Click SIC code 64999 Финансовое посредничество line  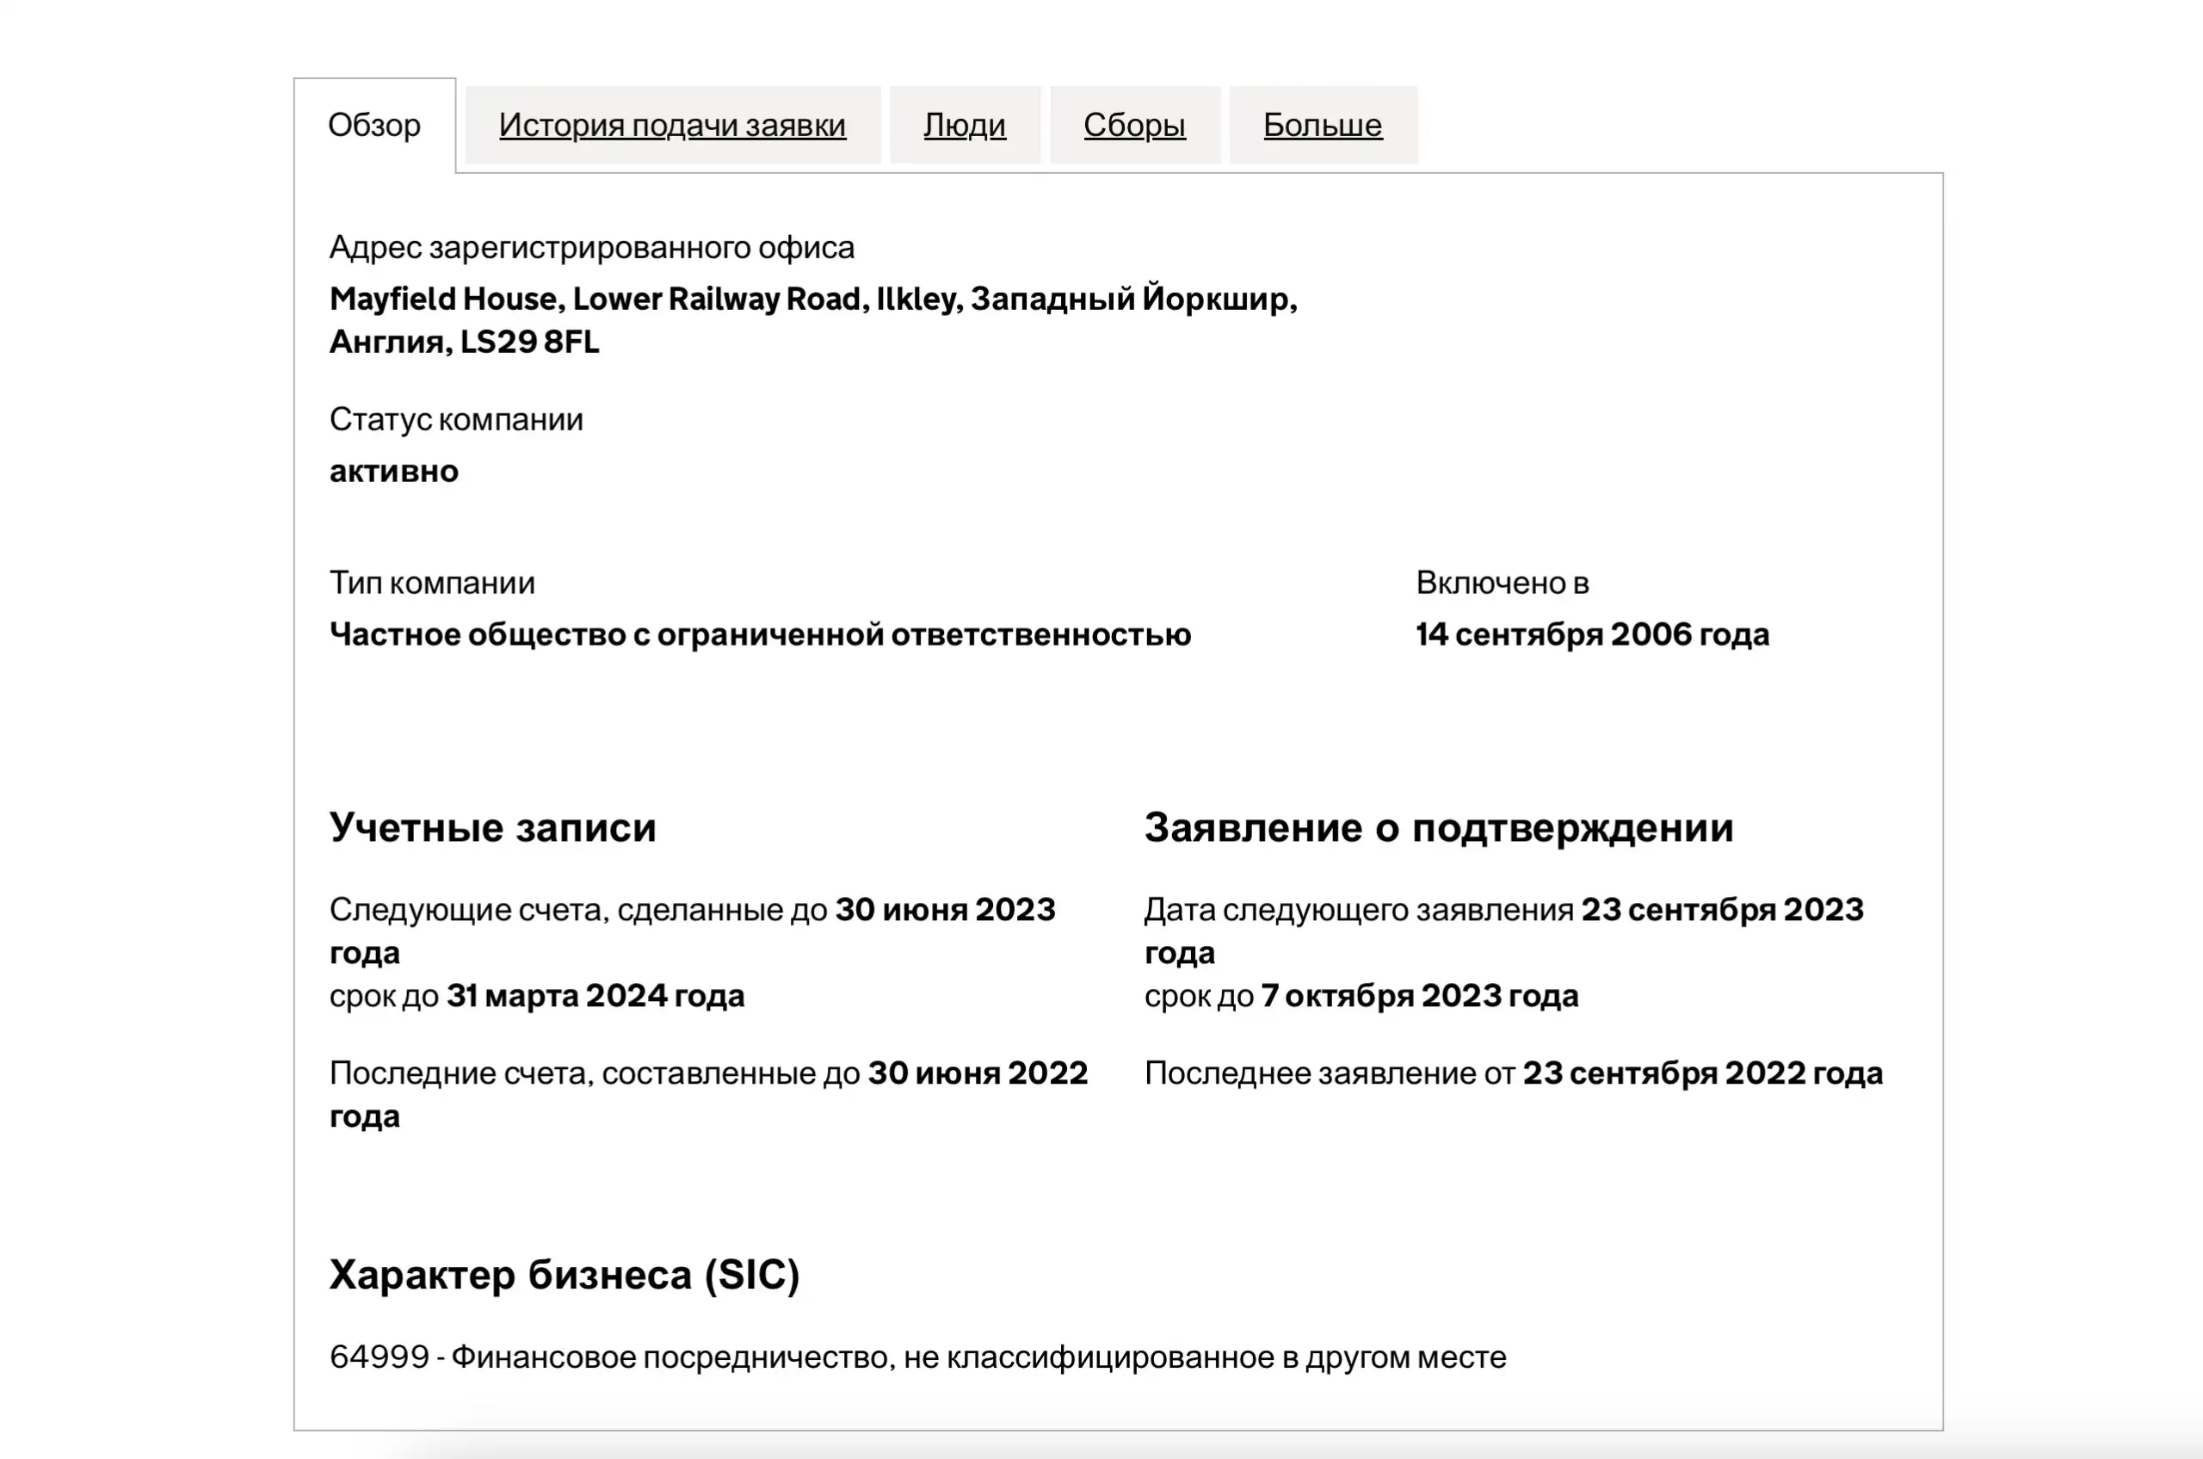click(918, 1357)
